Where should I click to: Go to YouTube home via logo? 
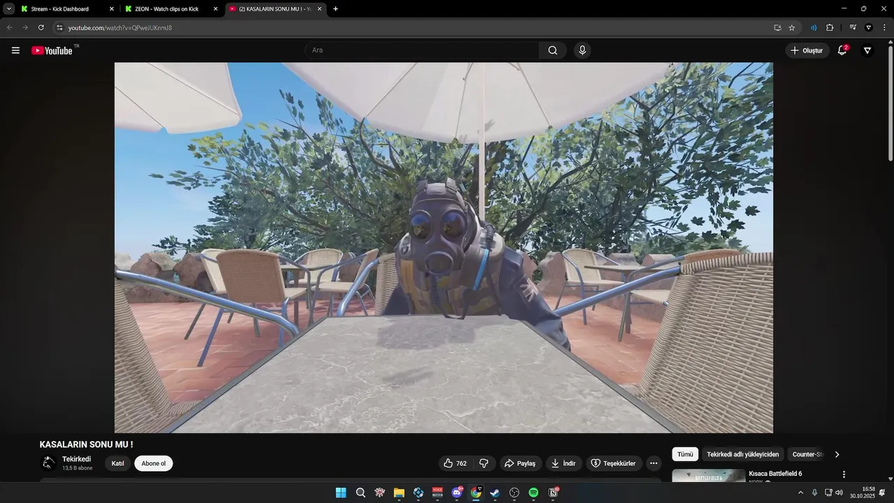tap(52, 50)
